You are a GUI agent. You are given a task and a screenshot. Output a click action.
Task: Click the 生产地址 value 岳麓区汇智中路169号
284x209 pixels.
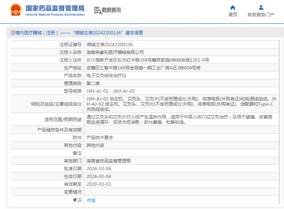[143, 68]
